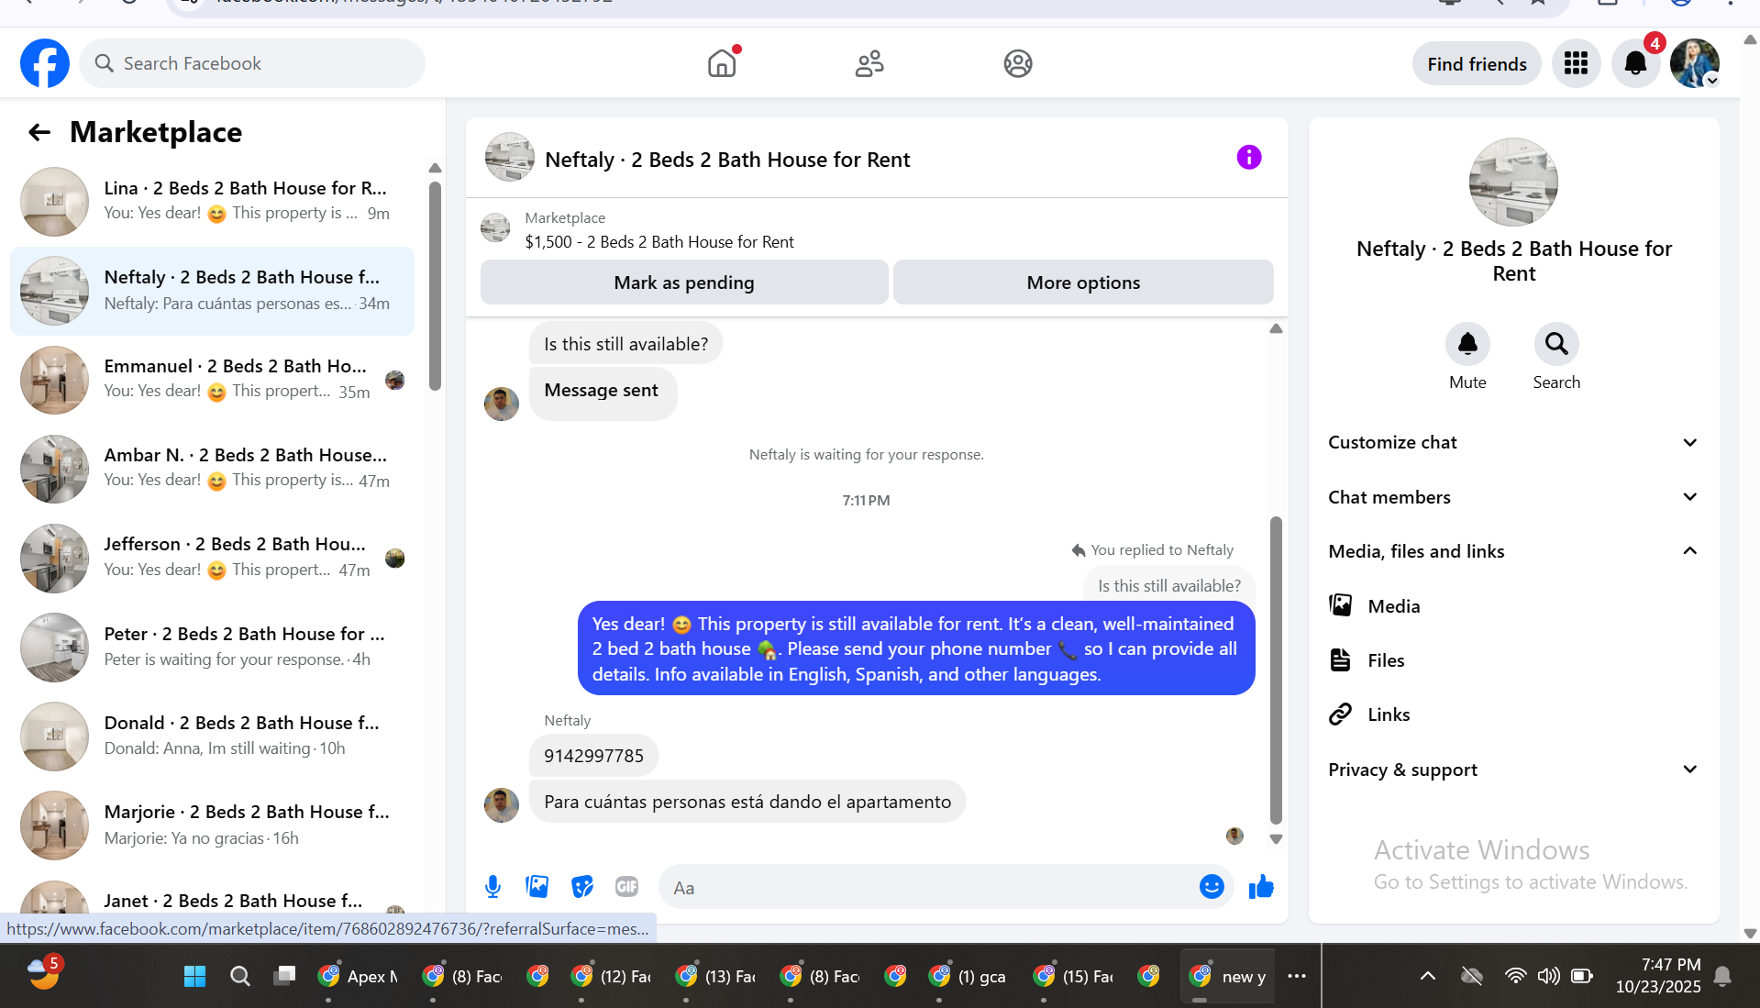Switch to (12) Fac taskbar window

coord(611,976)
